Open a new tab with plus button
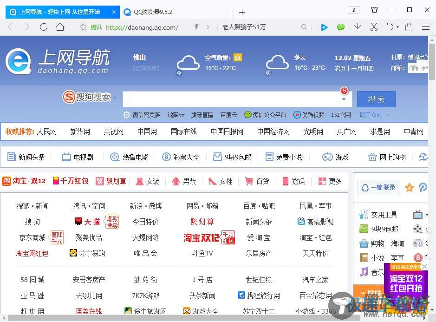The height and width of the screenshot is (322, 436). [x=242, y=12]
